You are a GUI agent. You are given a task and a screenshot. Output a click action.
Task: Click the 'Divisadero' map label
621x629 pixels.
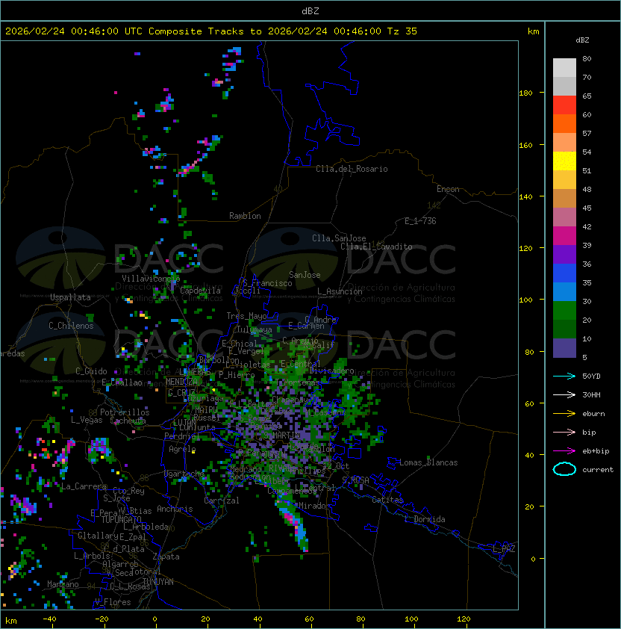pos(331,371)
